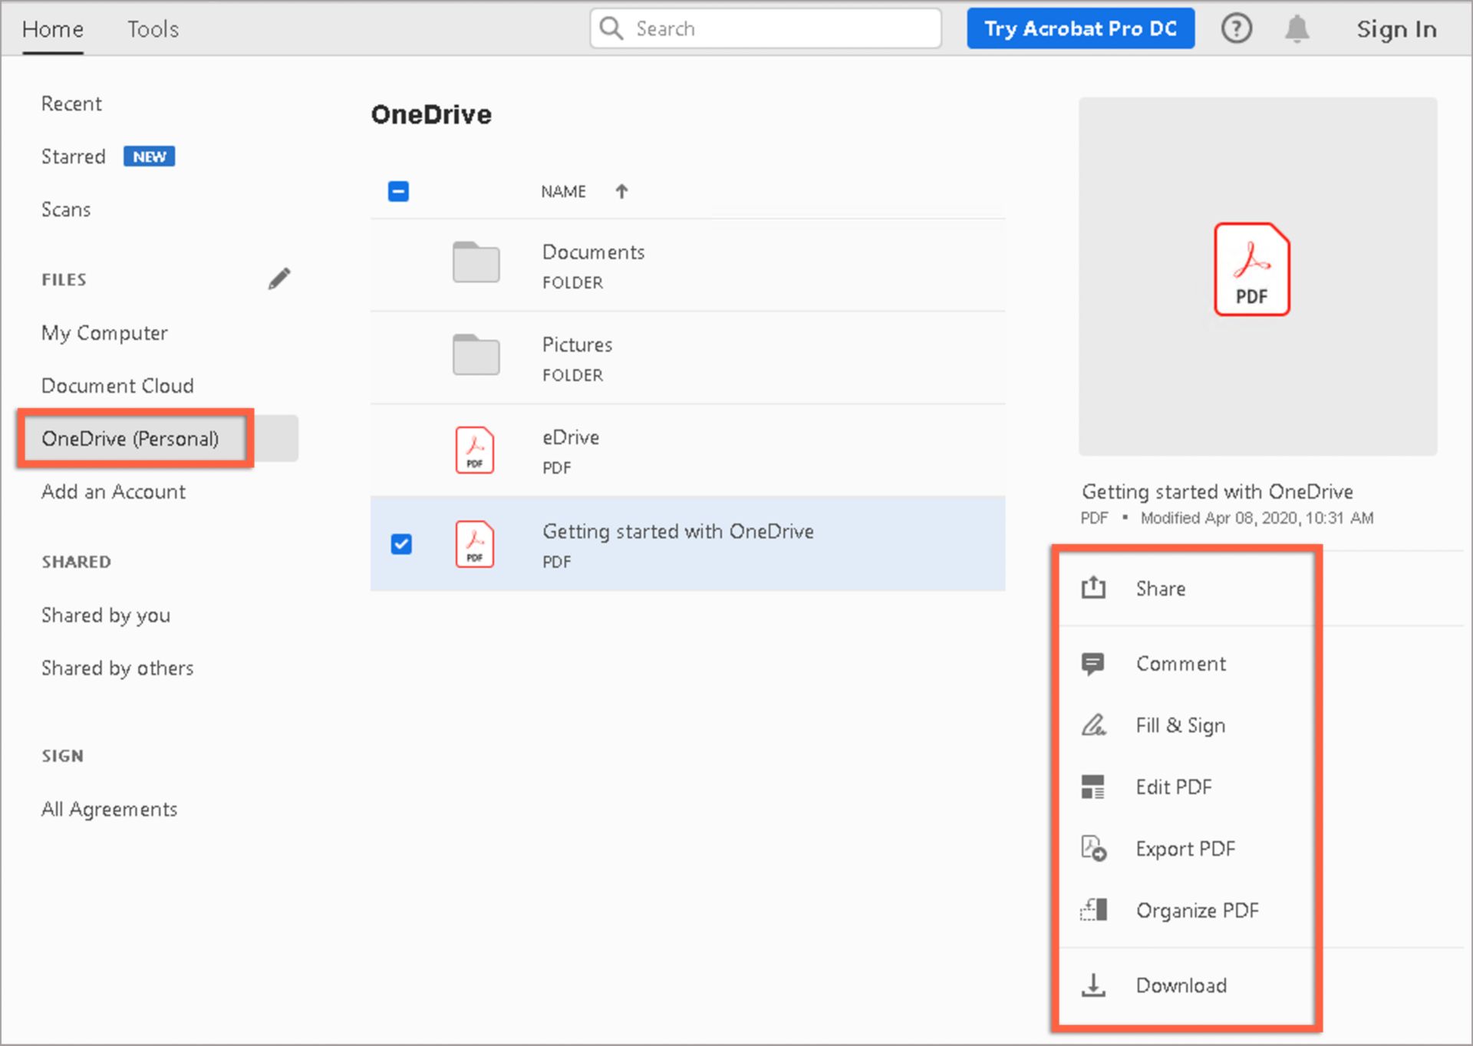
Task: Click the pencil icon next to FILES
Action: pyautogui.click(x=280, y=278)
